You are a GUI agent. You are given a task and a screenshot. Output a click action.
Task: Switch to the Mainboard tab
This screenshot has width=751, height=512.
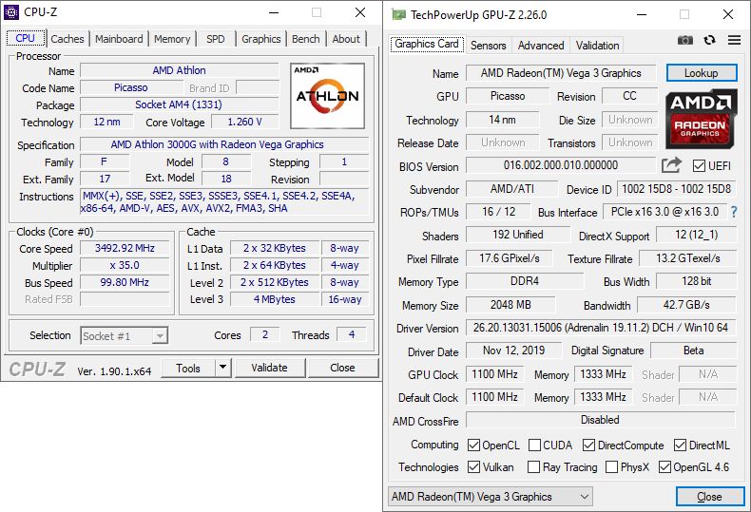point(119,39)
